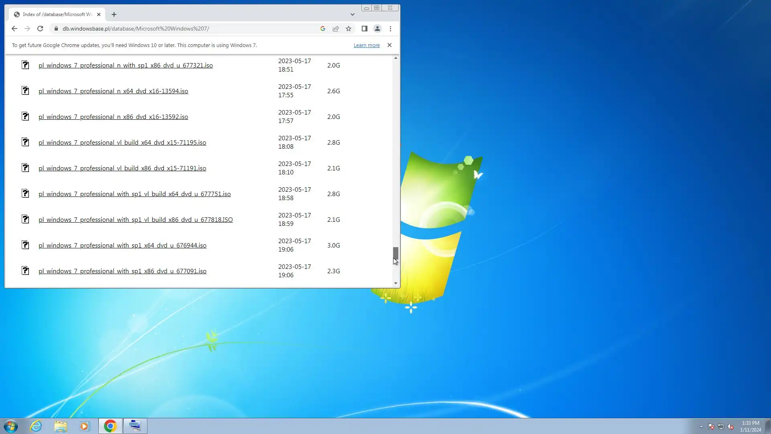
Task: Click the Learn more link
Action: coord(366,45)
